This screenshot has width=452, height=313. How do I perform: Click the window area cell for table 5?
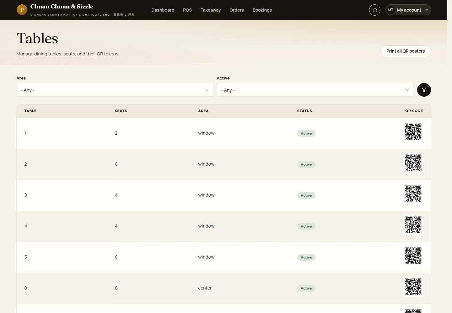coord(206,257)
